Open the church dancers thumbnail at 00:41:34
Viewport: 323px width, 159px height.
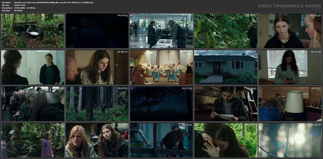(161, 67)
